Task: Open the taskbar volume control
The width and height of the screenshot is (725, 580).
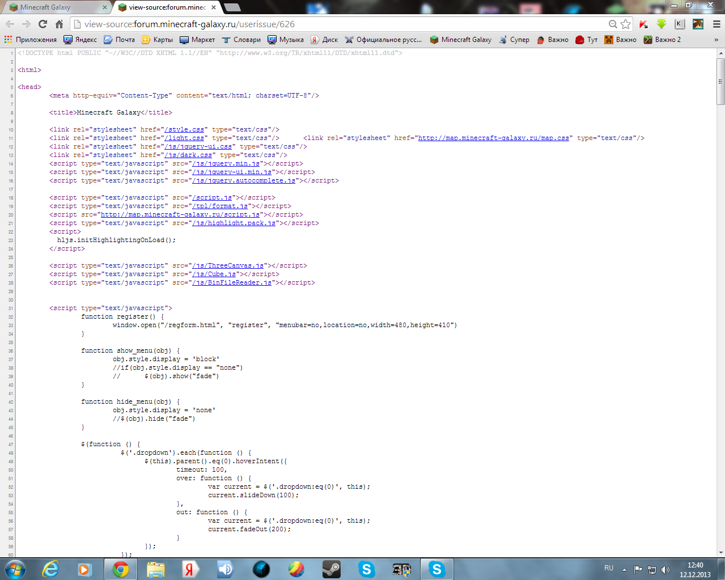Action: [665, 569]
